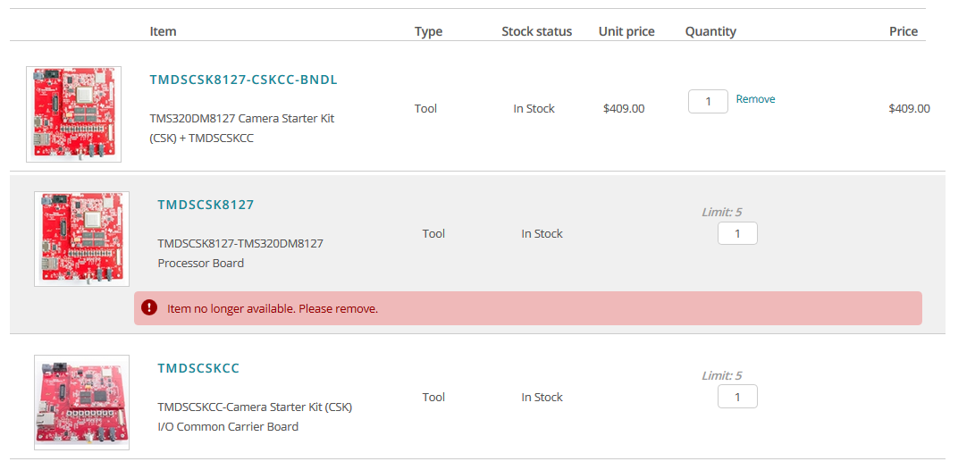The width and height of the screenshot is (975, 470).
Task: Click the Type column header
Action: tap(428, 31)
